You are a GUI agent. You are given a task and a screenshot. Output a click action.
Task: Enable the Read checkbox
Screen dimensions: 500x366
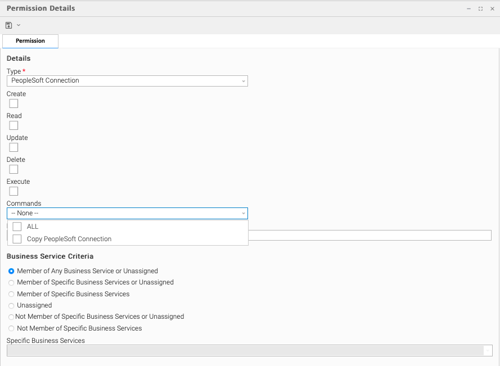coord(13,125)
